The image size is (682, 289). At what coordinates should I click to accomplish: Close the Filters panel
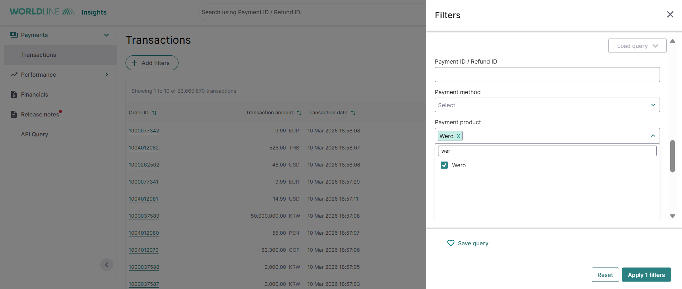(670, 15)
